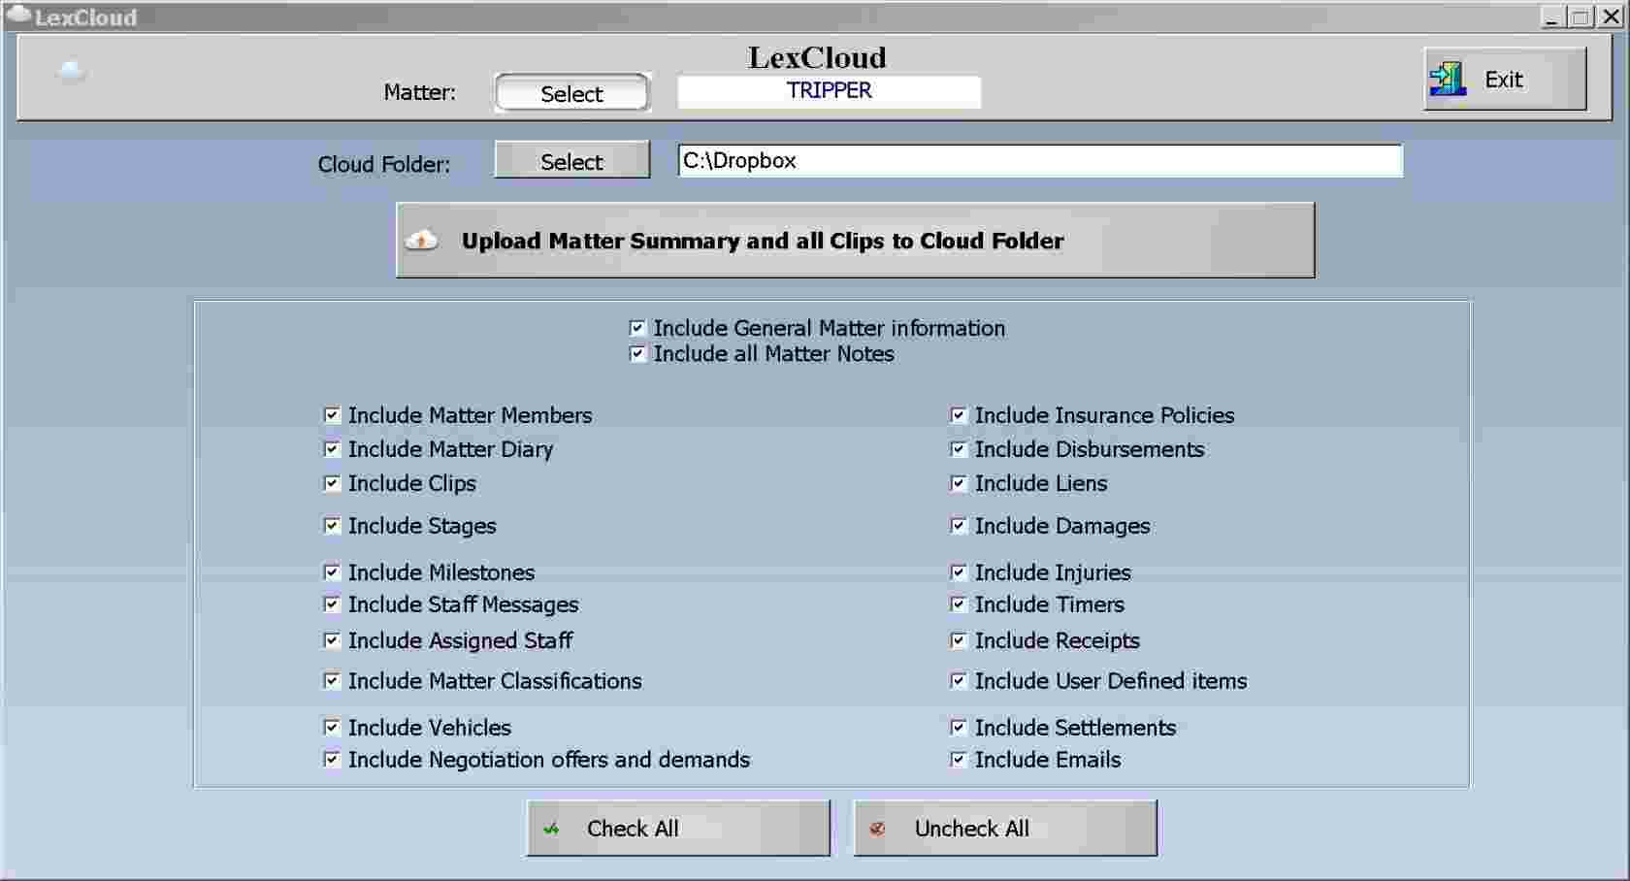Toggle Include Timers checkbox

pyautogui.click(x=959, y=604)
